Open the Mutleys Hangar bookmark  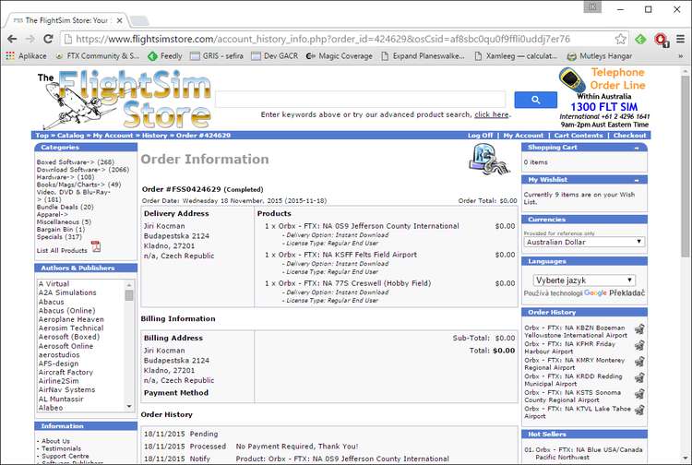point(600,56)
